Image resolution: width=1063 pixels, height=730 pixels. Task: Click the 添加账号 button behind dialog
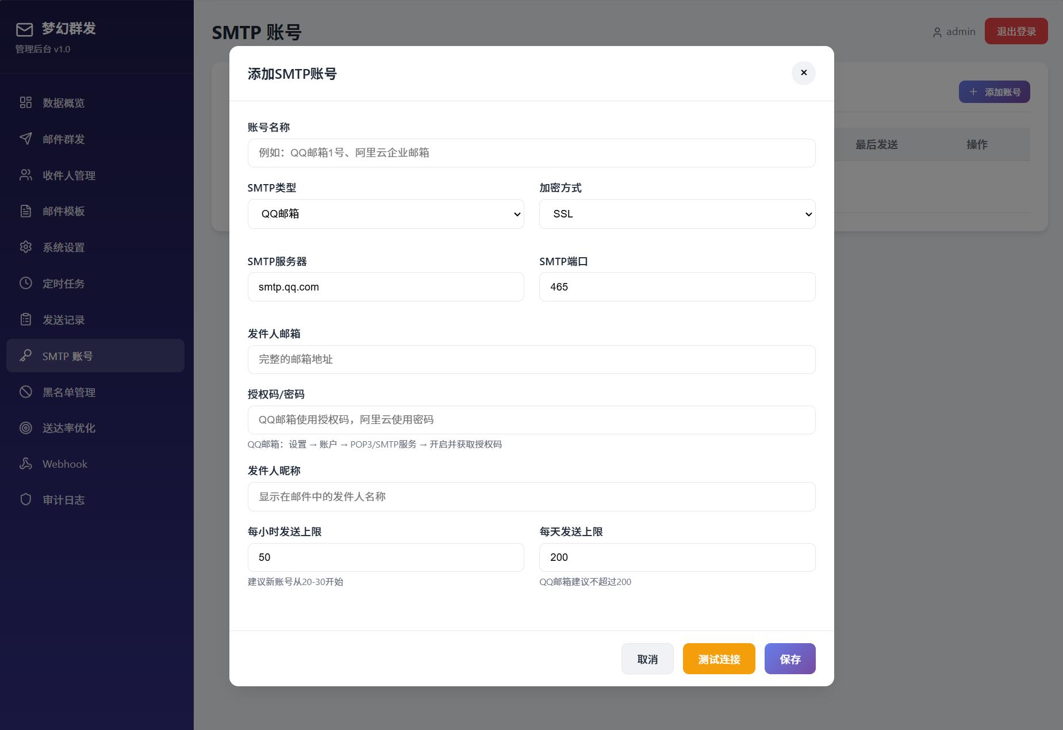[x=995, y=92]
